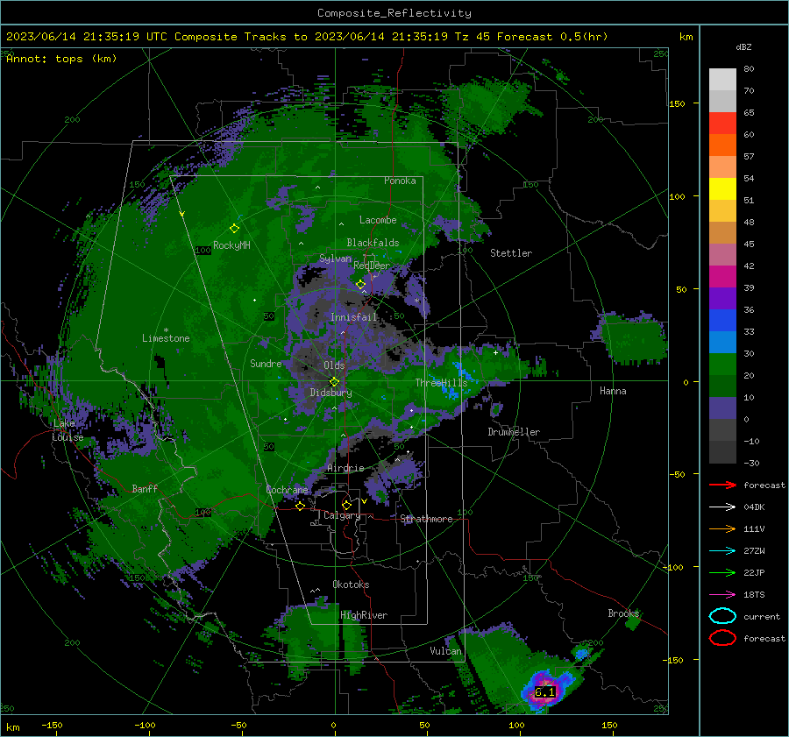This screenshot has height=737, width=789.
Task: Click the Ponoka map label
Action: [x=400, y=181]
